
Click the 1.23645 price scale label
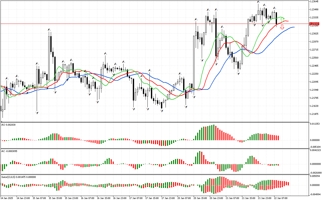315,2
